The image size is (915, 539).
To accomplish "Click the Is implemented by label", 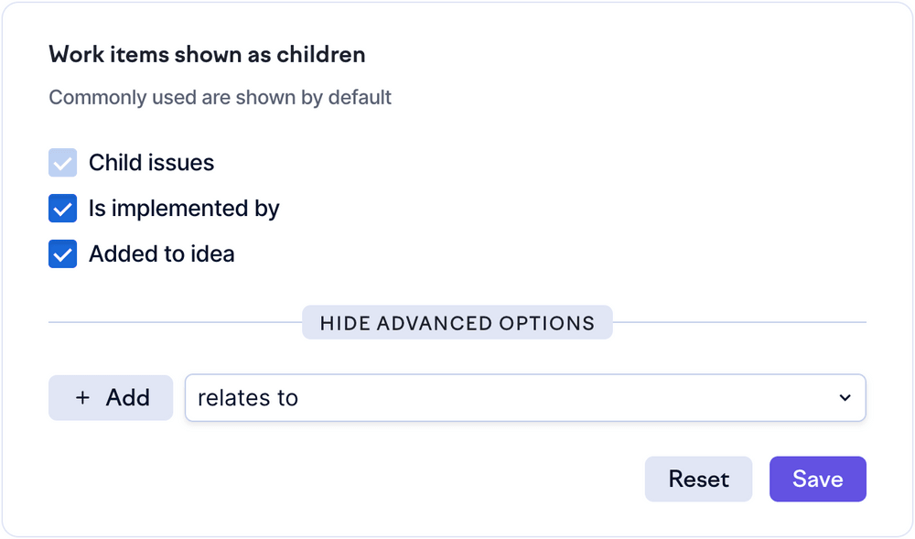I will (184, 210).
